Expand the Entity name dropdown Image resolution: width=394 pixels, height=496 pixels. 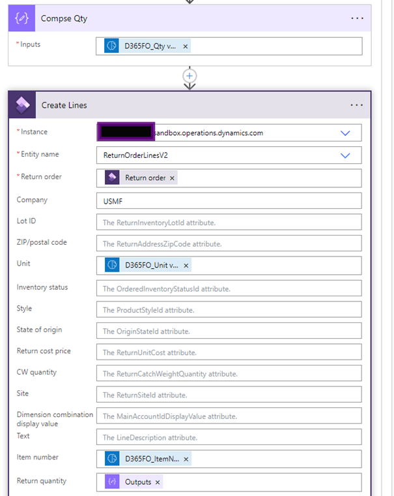click(345, 155)
